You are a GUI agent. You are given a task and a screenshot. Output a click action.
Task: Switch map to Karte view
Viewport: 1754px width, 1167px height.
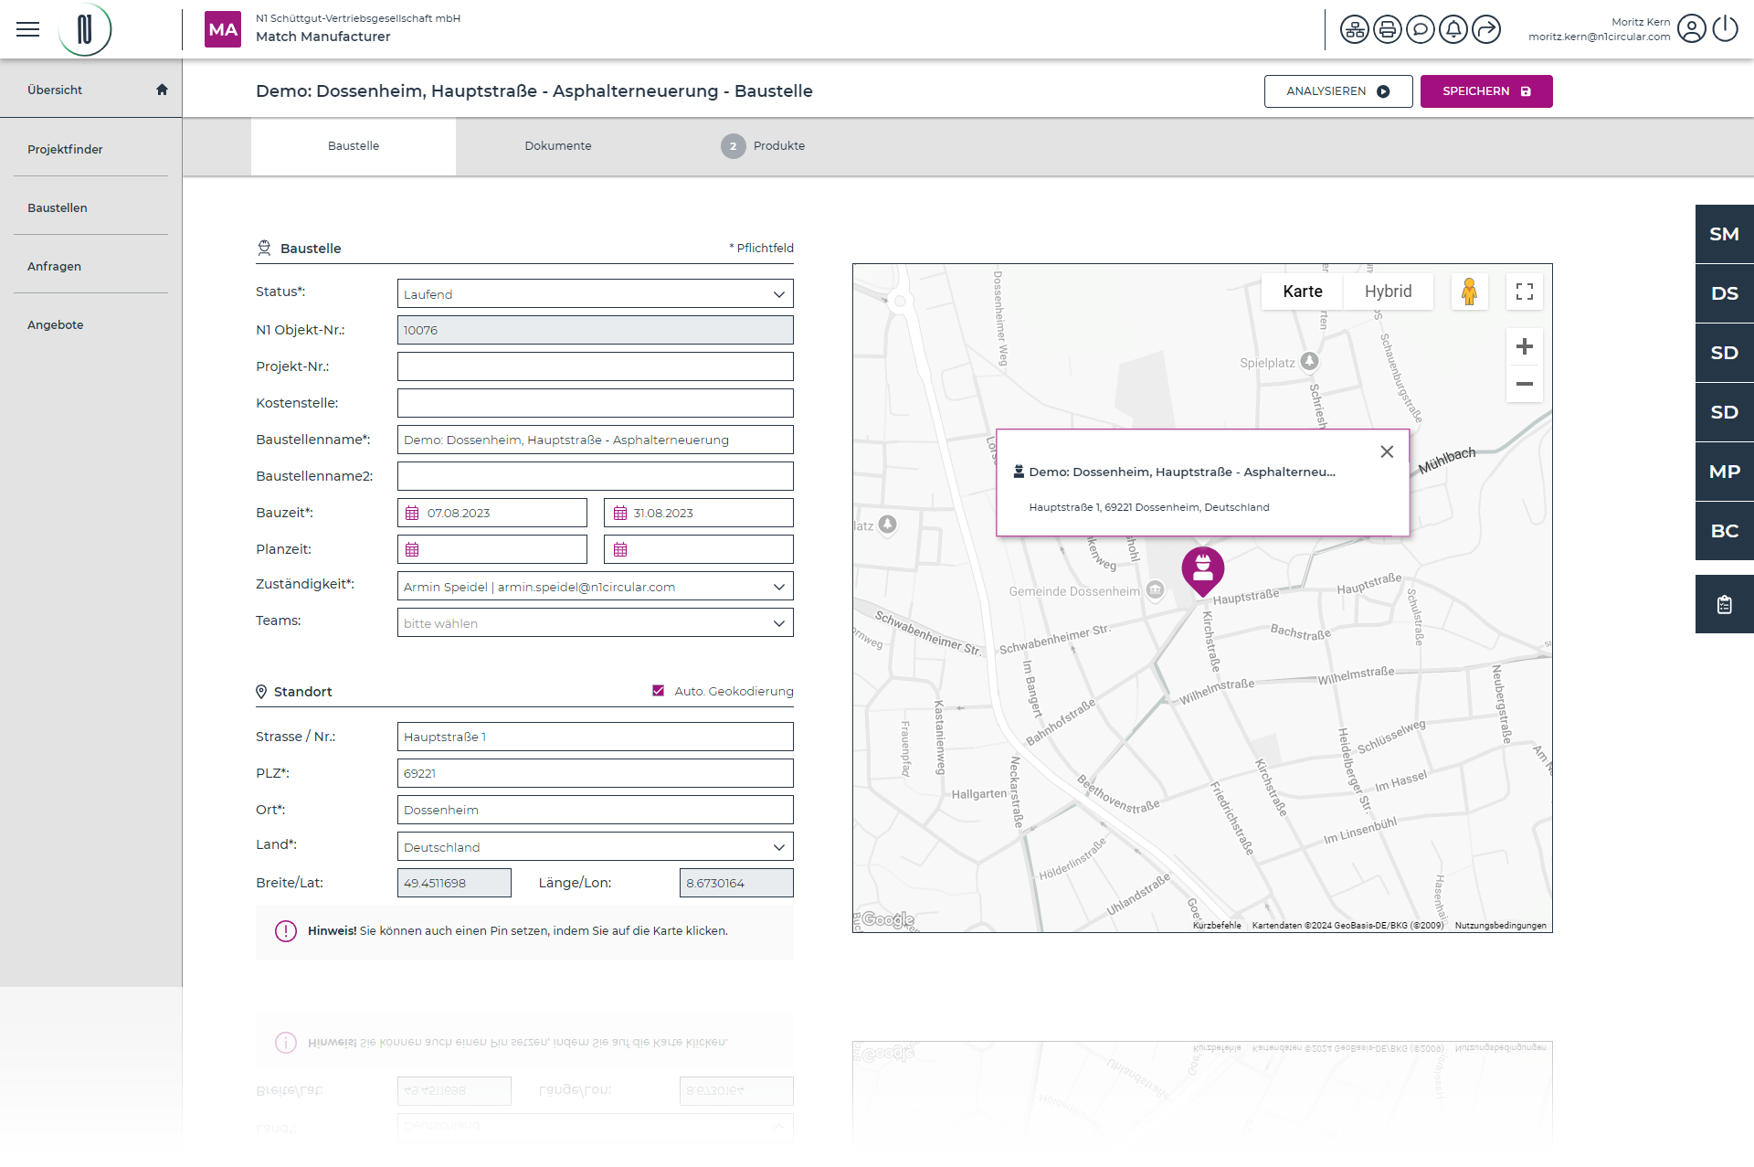(1302, 292)
